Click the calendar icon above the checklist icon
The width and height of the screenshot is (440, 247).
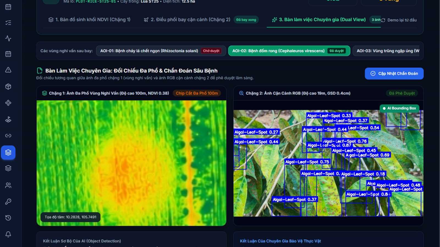click(x=8, y=7)
